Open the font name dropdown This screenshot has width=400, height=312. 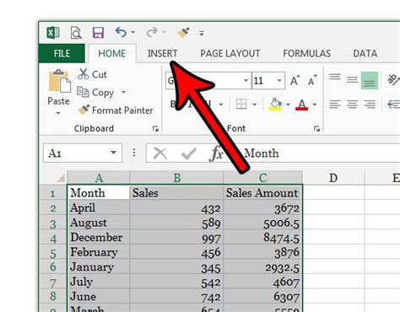(246, 81)
